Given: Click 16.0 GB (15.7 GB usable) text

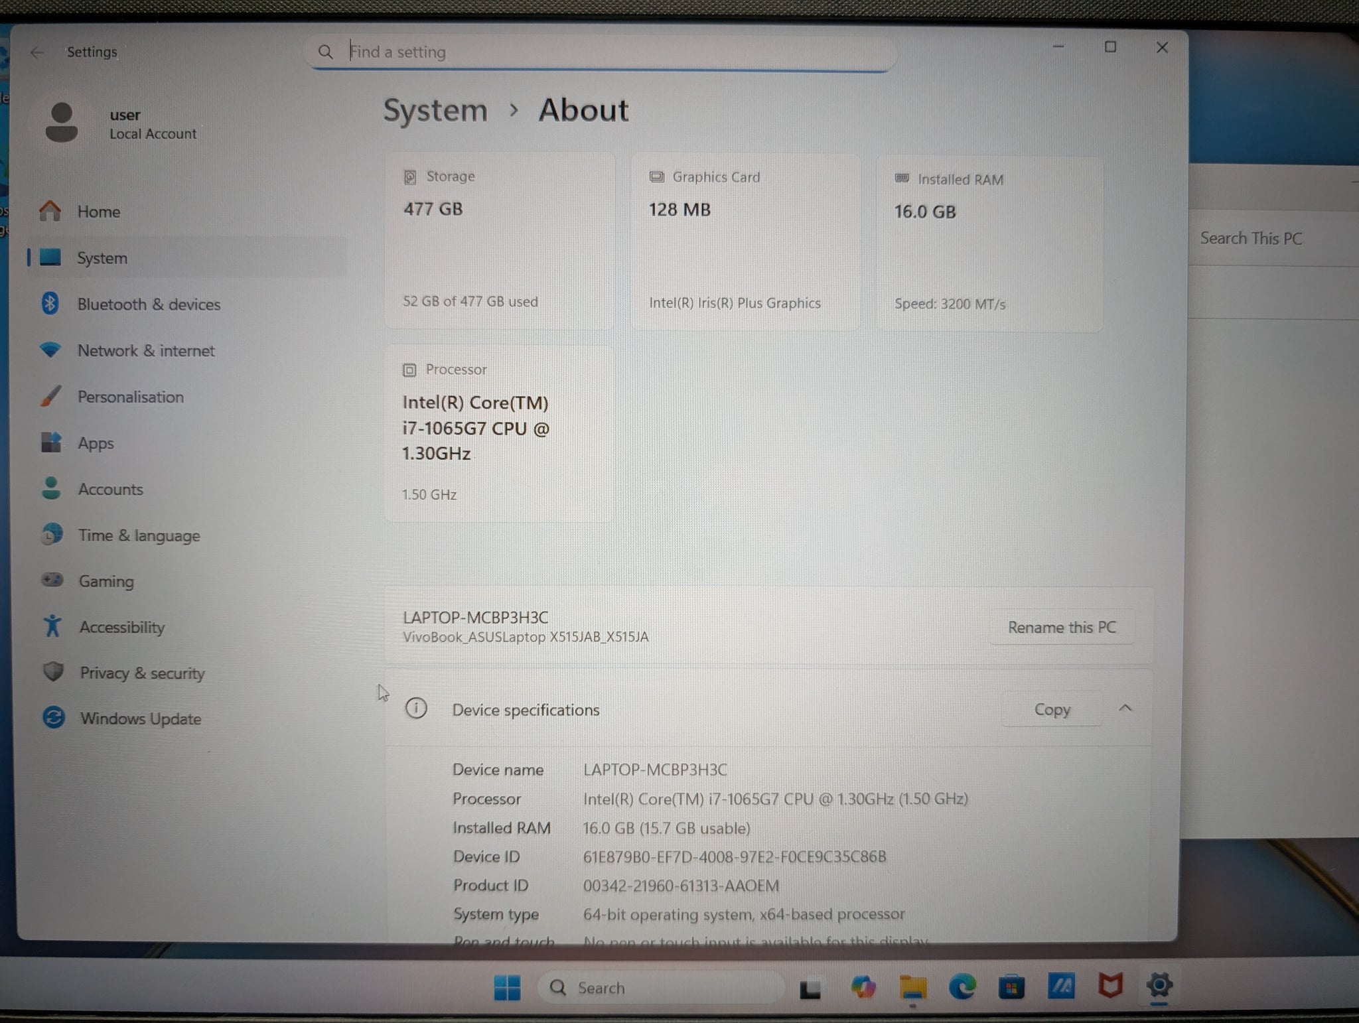Looking at the screenshot, I should coord(666,828).
